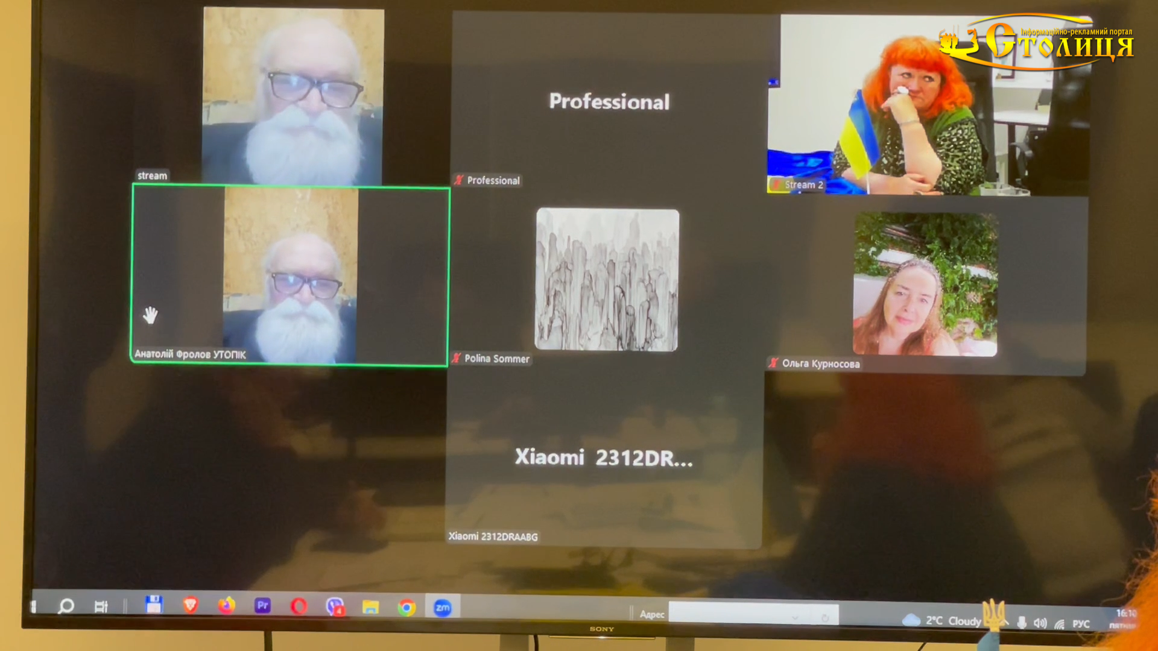
Task: Click muted mic icon beside Polina Sommer
Action: pos(457,358)
